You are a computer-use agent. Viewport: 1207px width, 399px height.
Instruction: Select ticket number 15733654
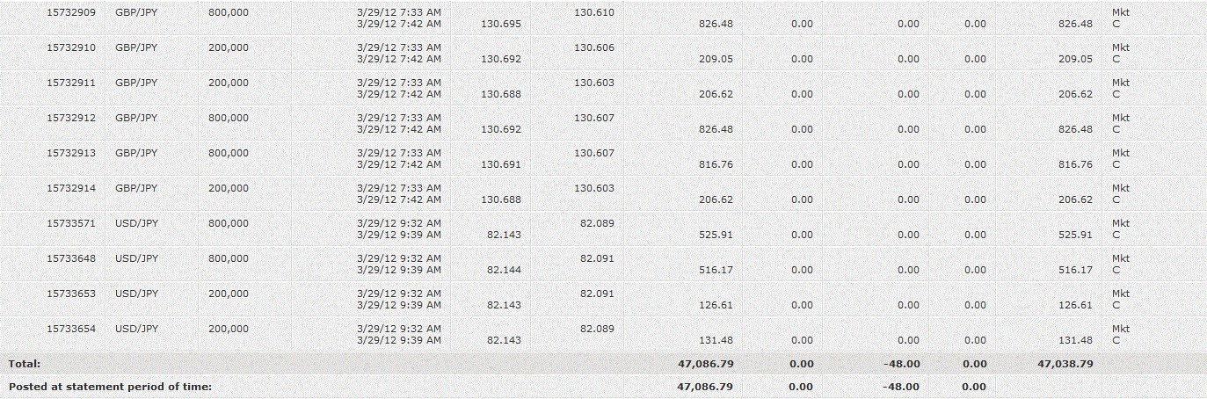click(71, 329)
